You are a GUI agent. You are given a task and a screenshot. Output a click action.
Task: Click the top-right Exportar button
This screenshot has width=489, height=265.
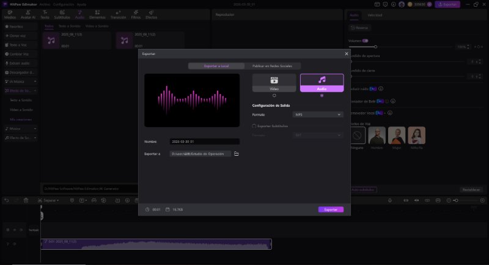pyautogui.click(x=447, y=4)
